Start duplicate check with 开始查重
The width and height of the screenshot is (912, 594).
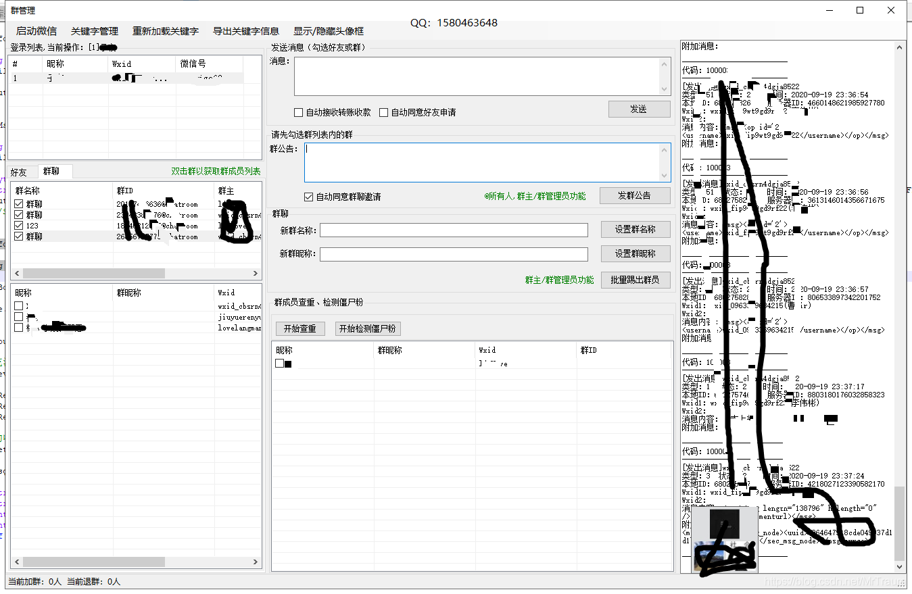pos(300,328)
